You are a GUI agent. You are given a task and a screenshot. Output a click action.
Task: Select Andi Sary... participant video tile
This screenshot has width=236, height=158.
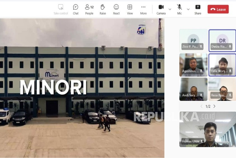(193, 89)
